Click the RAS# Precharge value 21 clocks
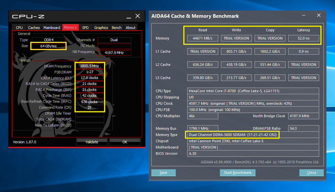Viewport: 335px width, 192px height. [x=89, y=90]
